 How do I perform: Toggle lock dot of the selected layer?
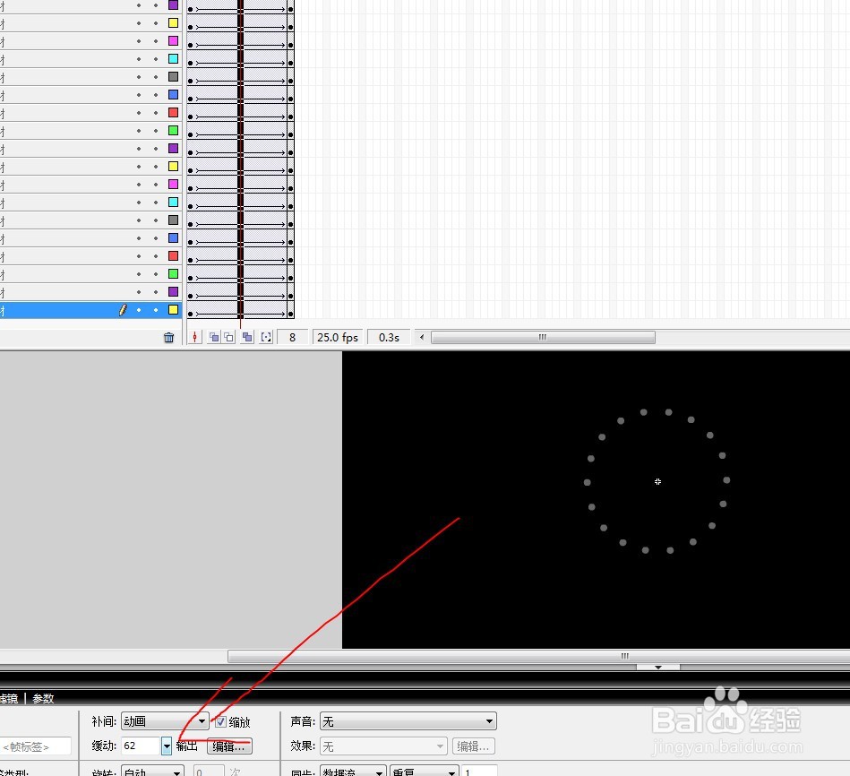pos(156,310)
